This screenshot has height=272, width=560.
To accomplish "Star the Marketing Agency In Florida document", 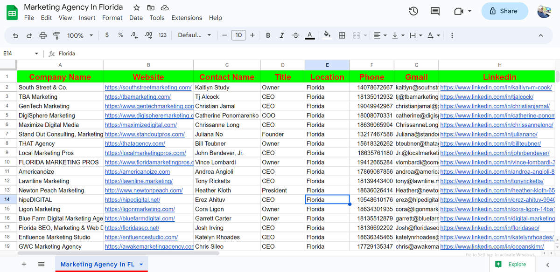I will (x=137, y=7).
